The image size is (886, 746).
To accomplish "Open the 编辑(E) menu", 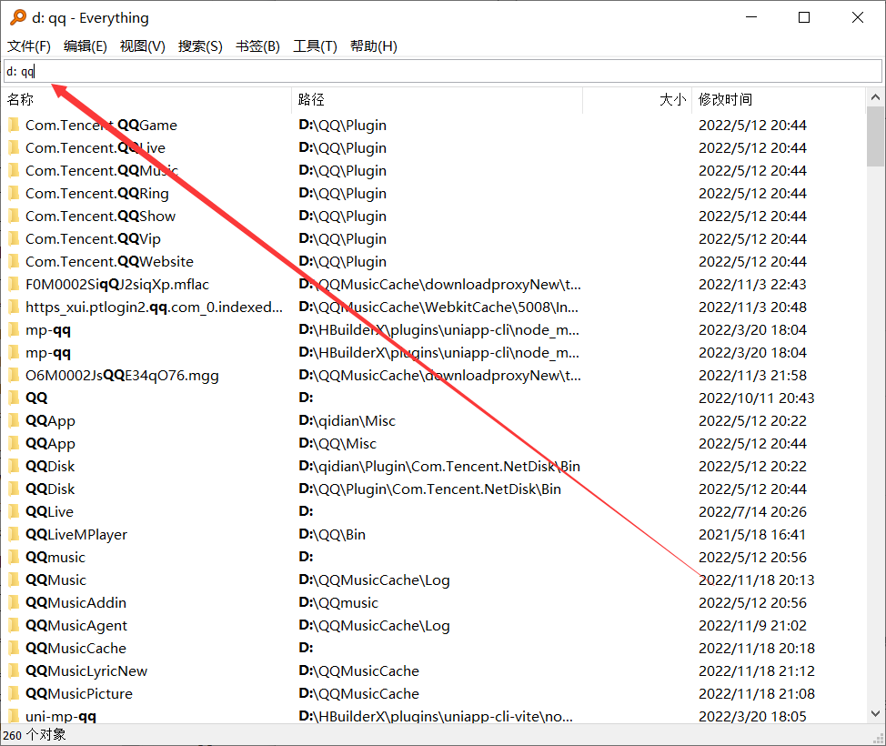I will pyautogui.click(x=86, y=46).
